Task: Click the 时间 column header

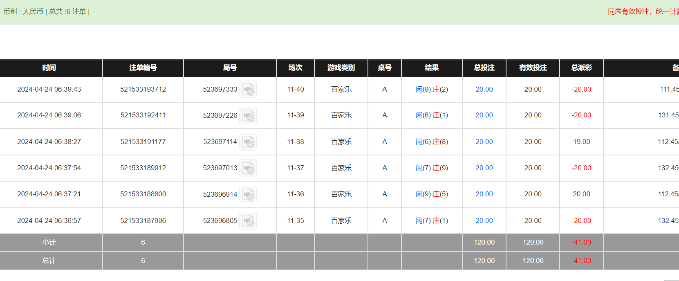Action: coord(49,68)
